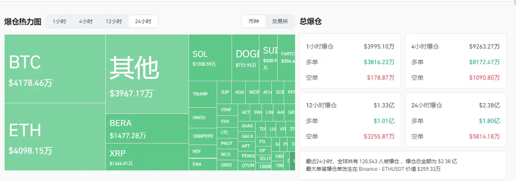516x181 pixels.
Task: Select the QTUM heatmap tile
Action: pyautogui.click(x=246, y=165)
